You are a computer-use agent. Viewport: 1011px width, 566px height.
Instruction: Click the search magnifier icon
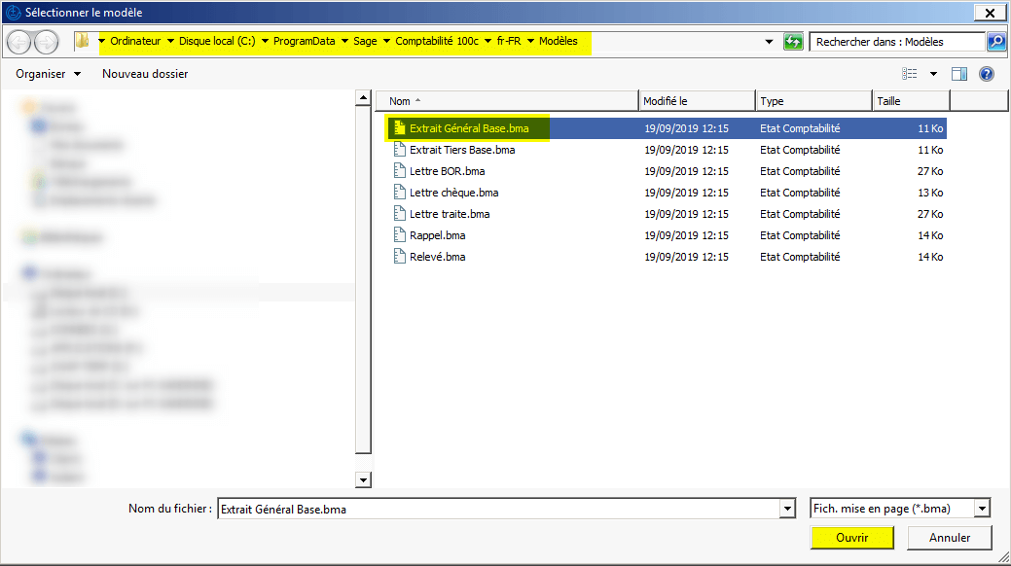click(x=996, y=42)
